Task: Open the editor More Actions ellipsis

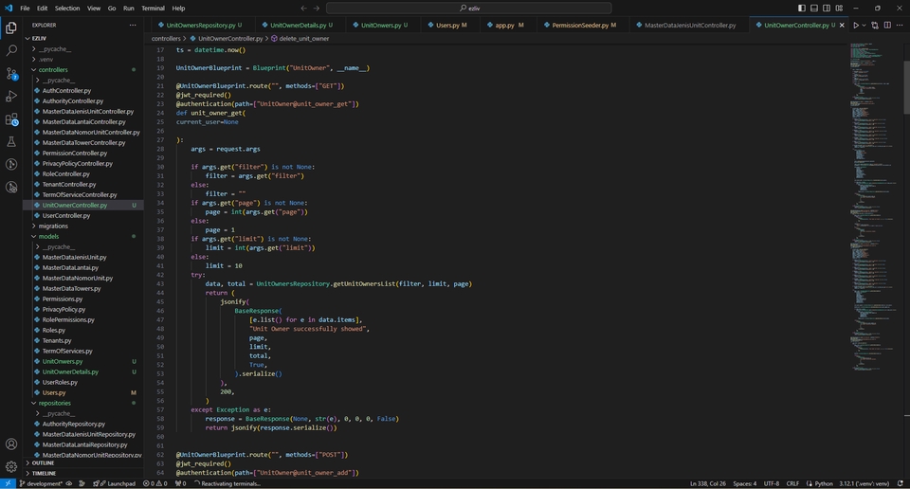Action: click(900, 25)
